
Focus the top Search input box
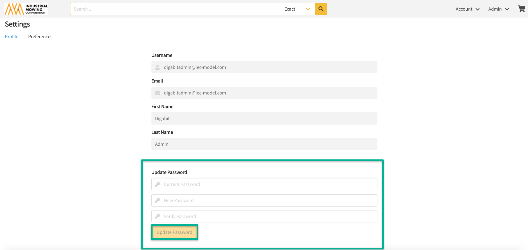(175, 9)
